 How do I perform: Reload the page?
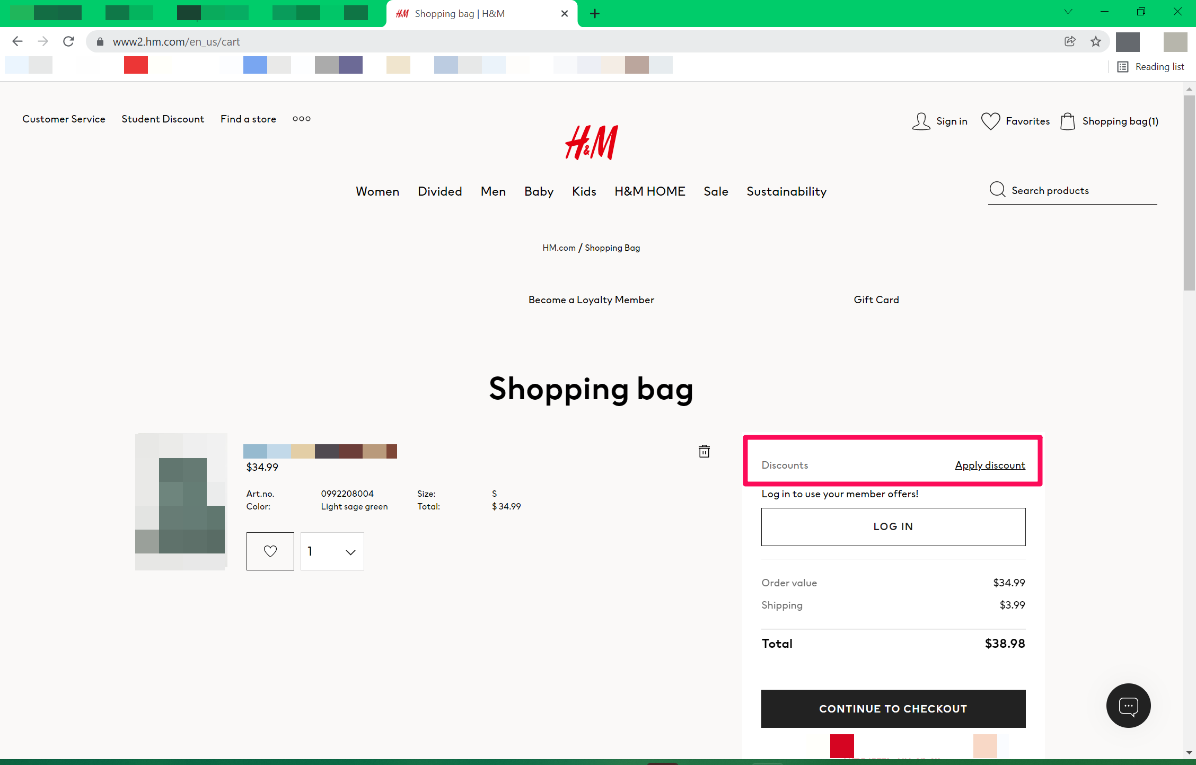click(x=68, y=41)
